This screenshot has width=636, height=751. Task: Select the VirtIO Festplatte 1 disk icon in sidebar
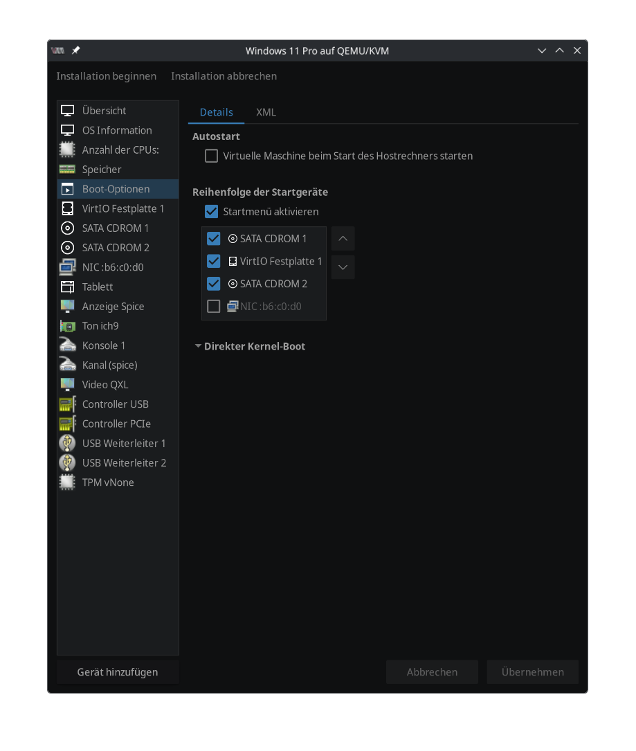pos(67,208)
